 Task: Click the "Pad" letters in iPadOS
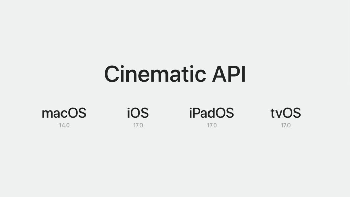pos(204,113)
